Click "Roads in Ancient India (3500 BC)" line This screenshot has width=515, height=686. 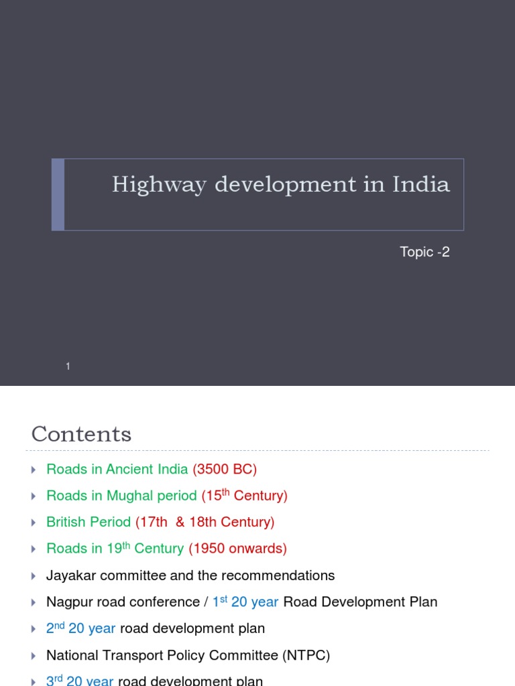pos(152,470)
